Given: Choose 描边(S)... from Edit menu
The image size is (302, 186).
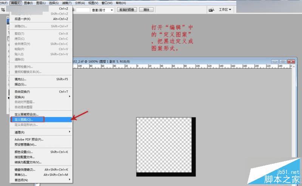Looking at the screenshot, I should [41, 84].
